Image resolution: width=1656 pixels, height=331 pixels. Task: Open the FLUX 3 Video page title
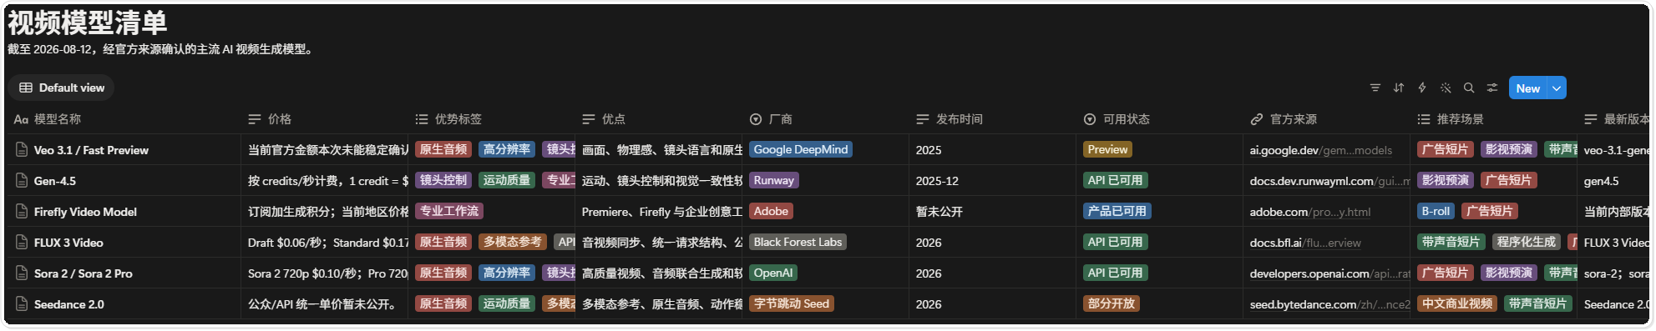pos(68,243)
